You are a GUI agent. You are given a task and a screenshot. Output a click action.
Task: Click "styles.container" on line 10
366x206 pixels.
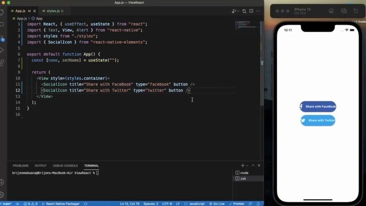click(x=86, y=78)
